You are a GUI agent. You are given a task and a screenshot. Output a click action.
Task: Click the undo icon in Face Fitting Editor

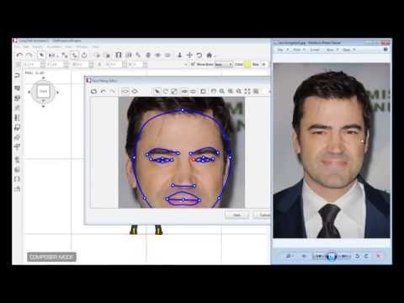pos(104,91)
